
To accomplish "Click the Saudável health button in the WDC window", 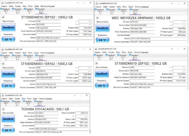I will pos(102,28).
